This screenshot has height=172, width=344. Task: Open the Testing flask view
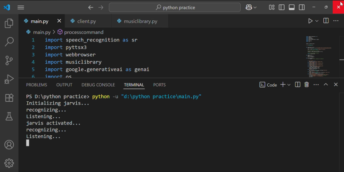pyautogui.click(x=9, y=116)
